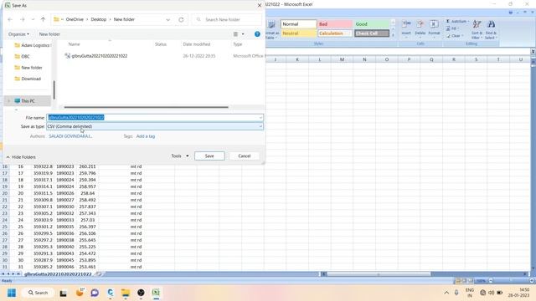Open the dialog Help icon
This screenshot has width=536, height=301.
257,34
